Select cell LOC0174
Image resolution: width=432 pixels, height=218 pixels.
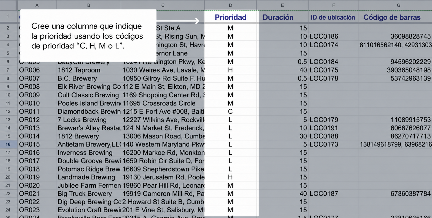(x=333, y=45)
